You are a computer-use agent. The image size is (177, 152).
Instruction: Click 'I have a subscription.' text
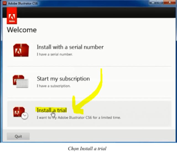pyautogui.click(x=54, y=86)
